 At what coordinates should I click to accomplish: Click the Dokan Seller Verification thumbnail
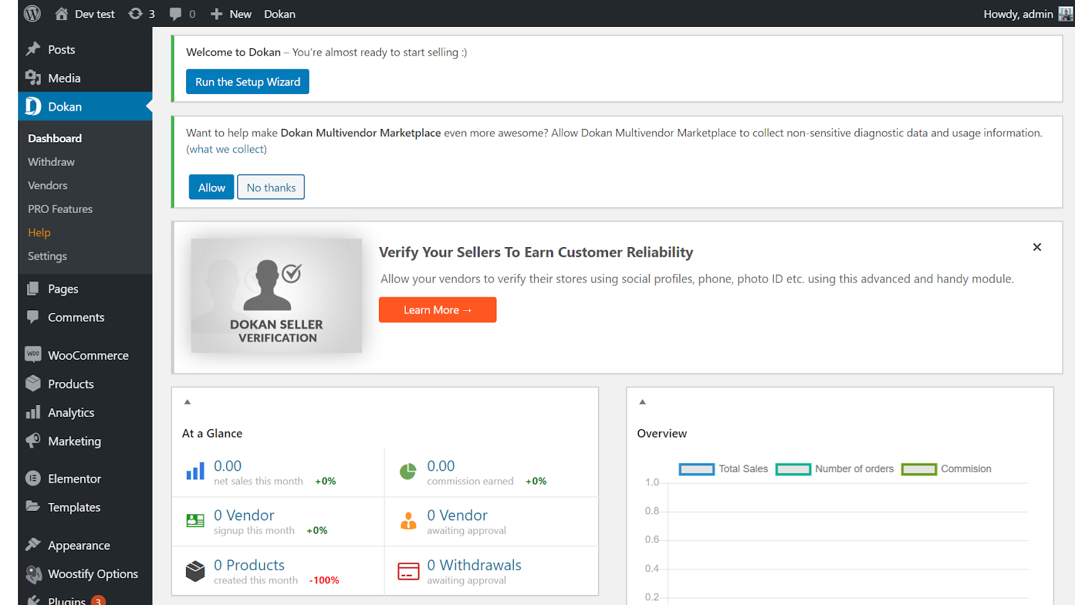pyautogui.click(x=277, y=295)
